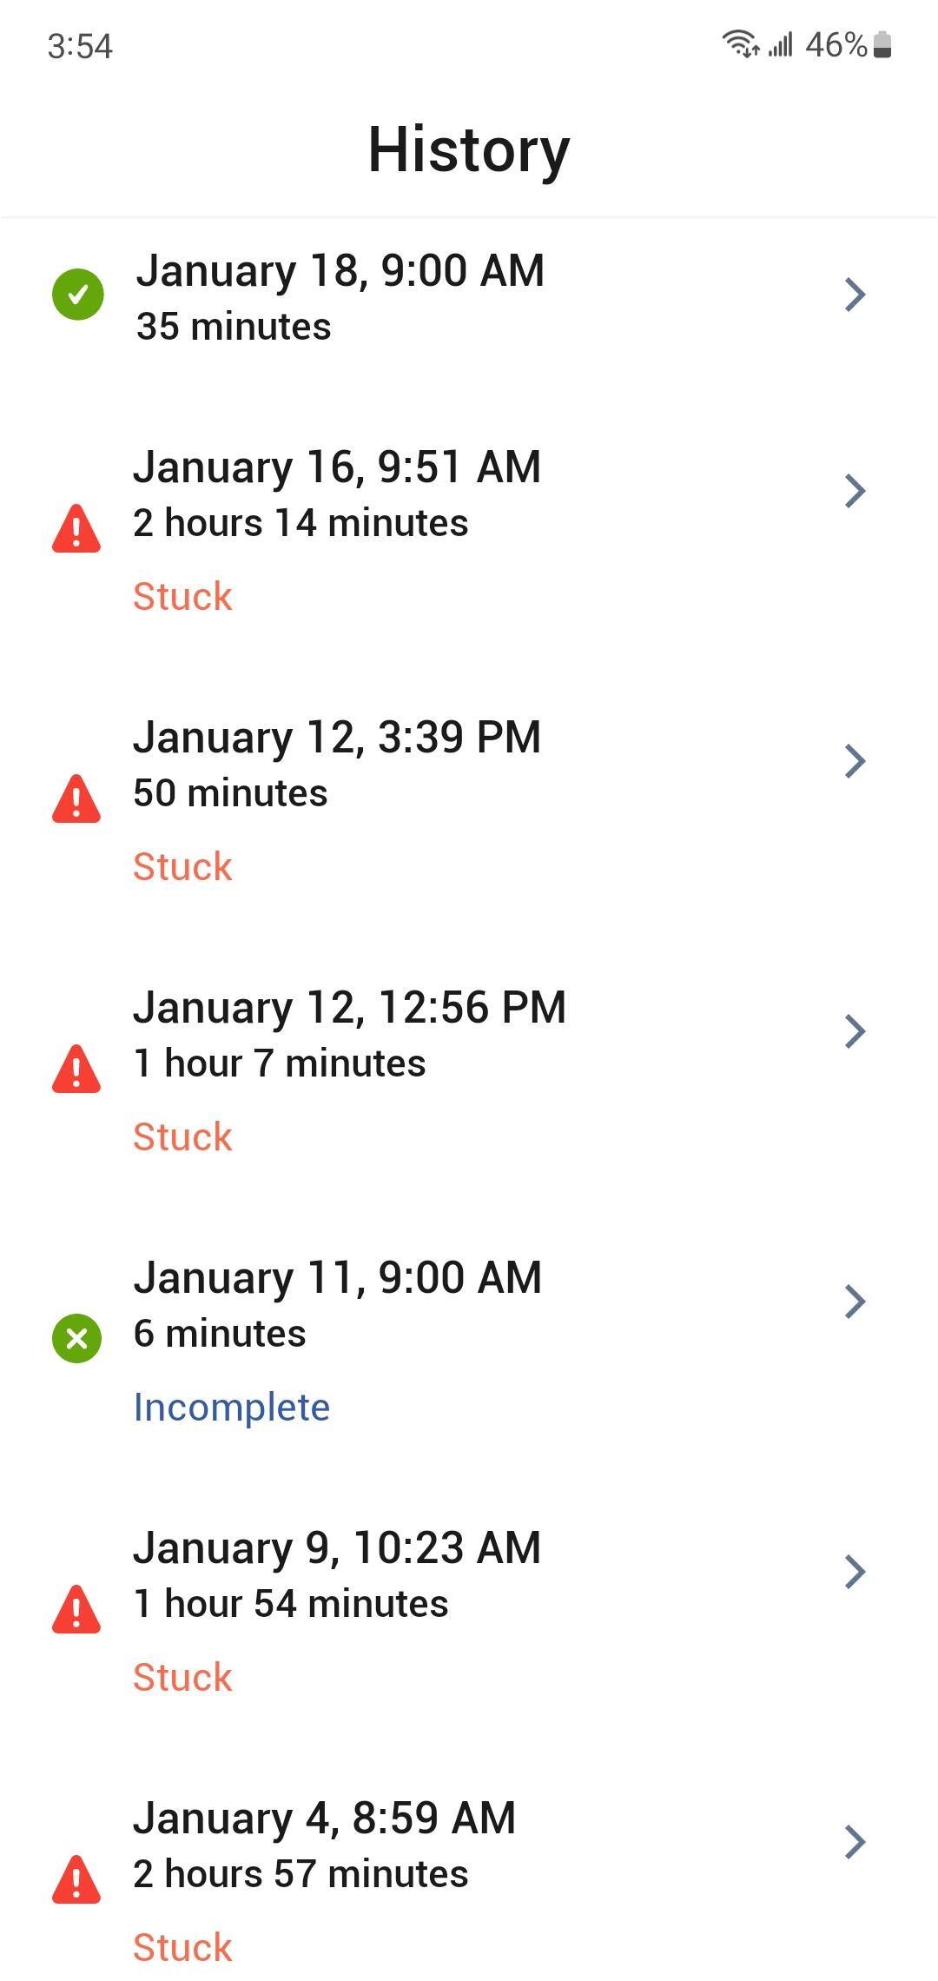Screen dimensions: 938x1981
Task: Tap the Wi-Fi signal icon in status bar
Action: coord(740,43)
